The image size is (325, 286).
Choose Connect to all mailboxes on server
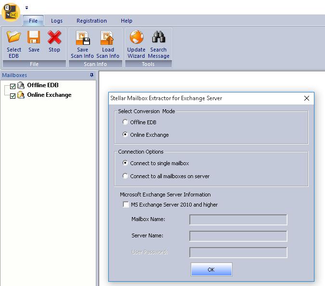click(x=125, y=176)
